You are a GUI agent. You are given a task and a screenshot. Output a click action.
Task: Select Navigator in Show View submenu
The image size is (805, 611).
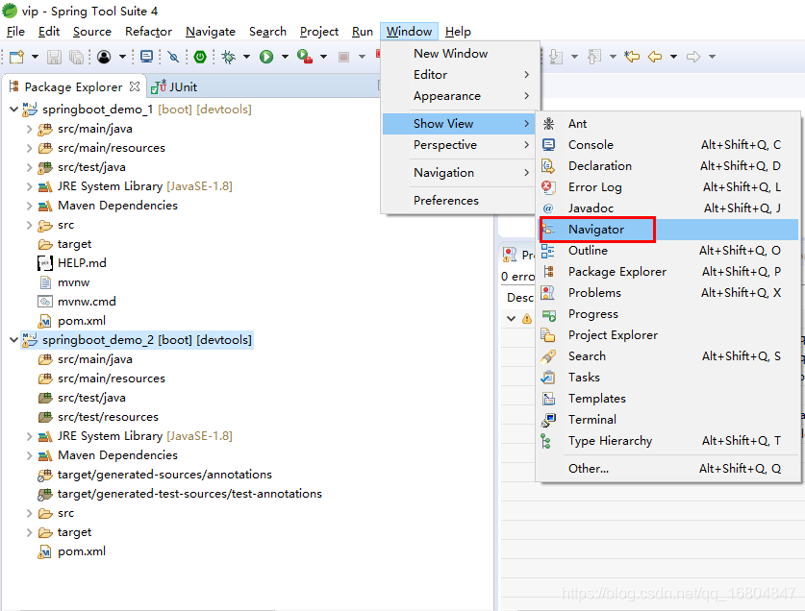click(x=667, y=230)
